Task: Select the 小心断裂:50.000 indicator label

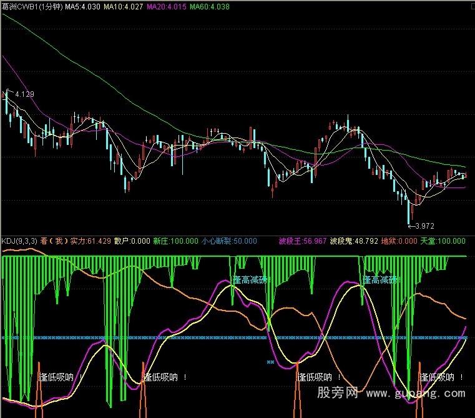Action: 228,241
